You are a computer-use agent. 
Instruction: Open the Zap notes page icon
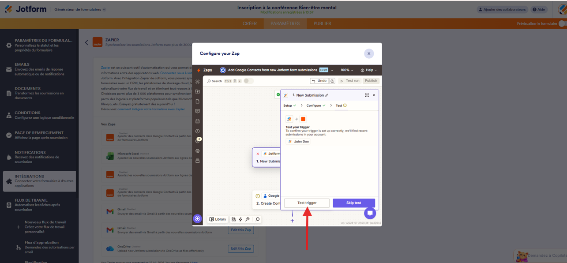197,101
